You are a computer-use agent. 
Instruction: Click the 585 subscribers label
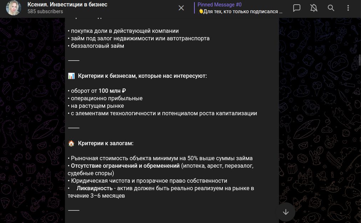45,11
